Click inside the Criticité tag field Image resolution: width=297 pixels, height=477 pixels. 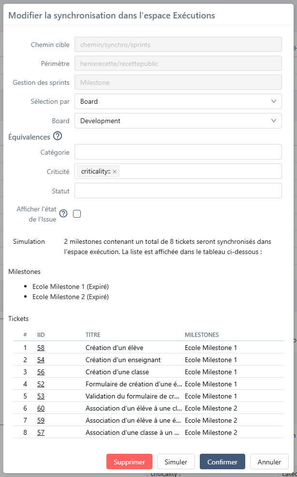[198, 171]
